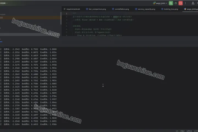
Task: Click total loss value -2.2493 in console
Action: pos(15,62)
